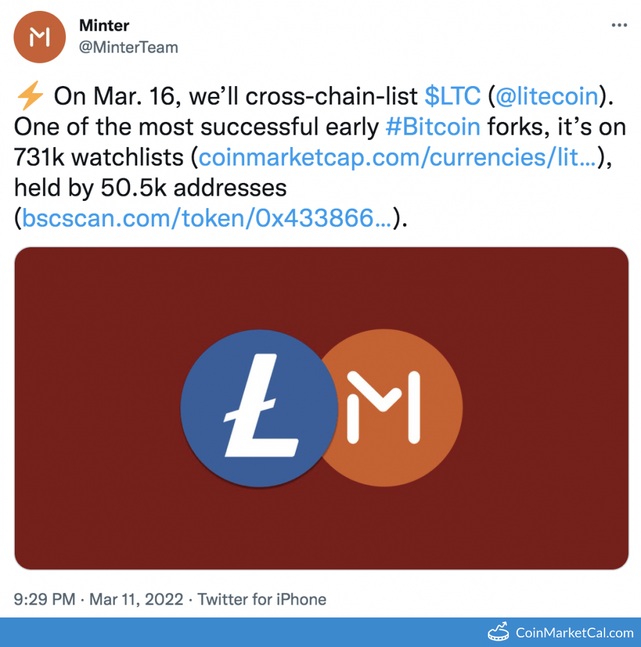Image resolution: width=641 pixels, height=647 pixels.
Task: Click the lightning bolt emoji
Action: [x=29, y=96]
